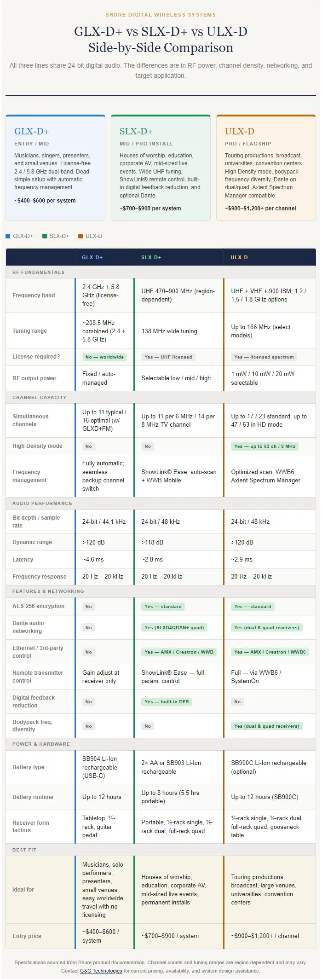Click the 'High Density mode' row label
Viewport: 322px width, 979px height.
click(x=37, y=446)
